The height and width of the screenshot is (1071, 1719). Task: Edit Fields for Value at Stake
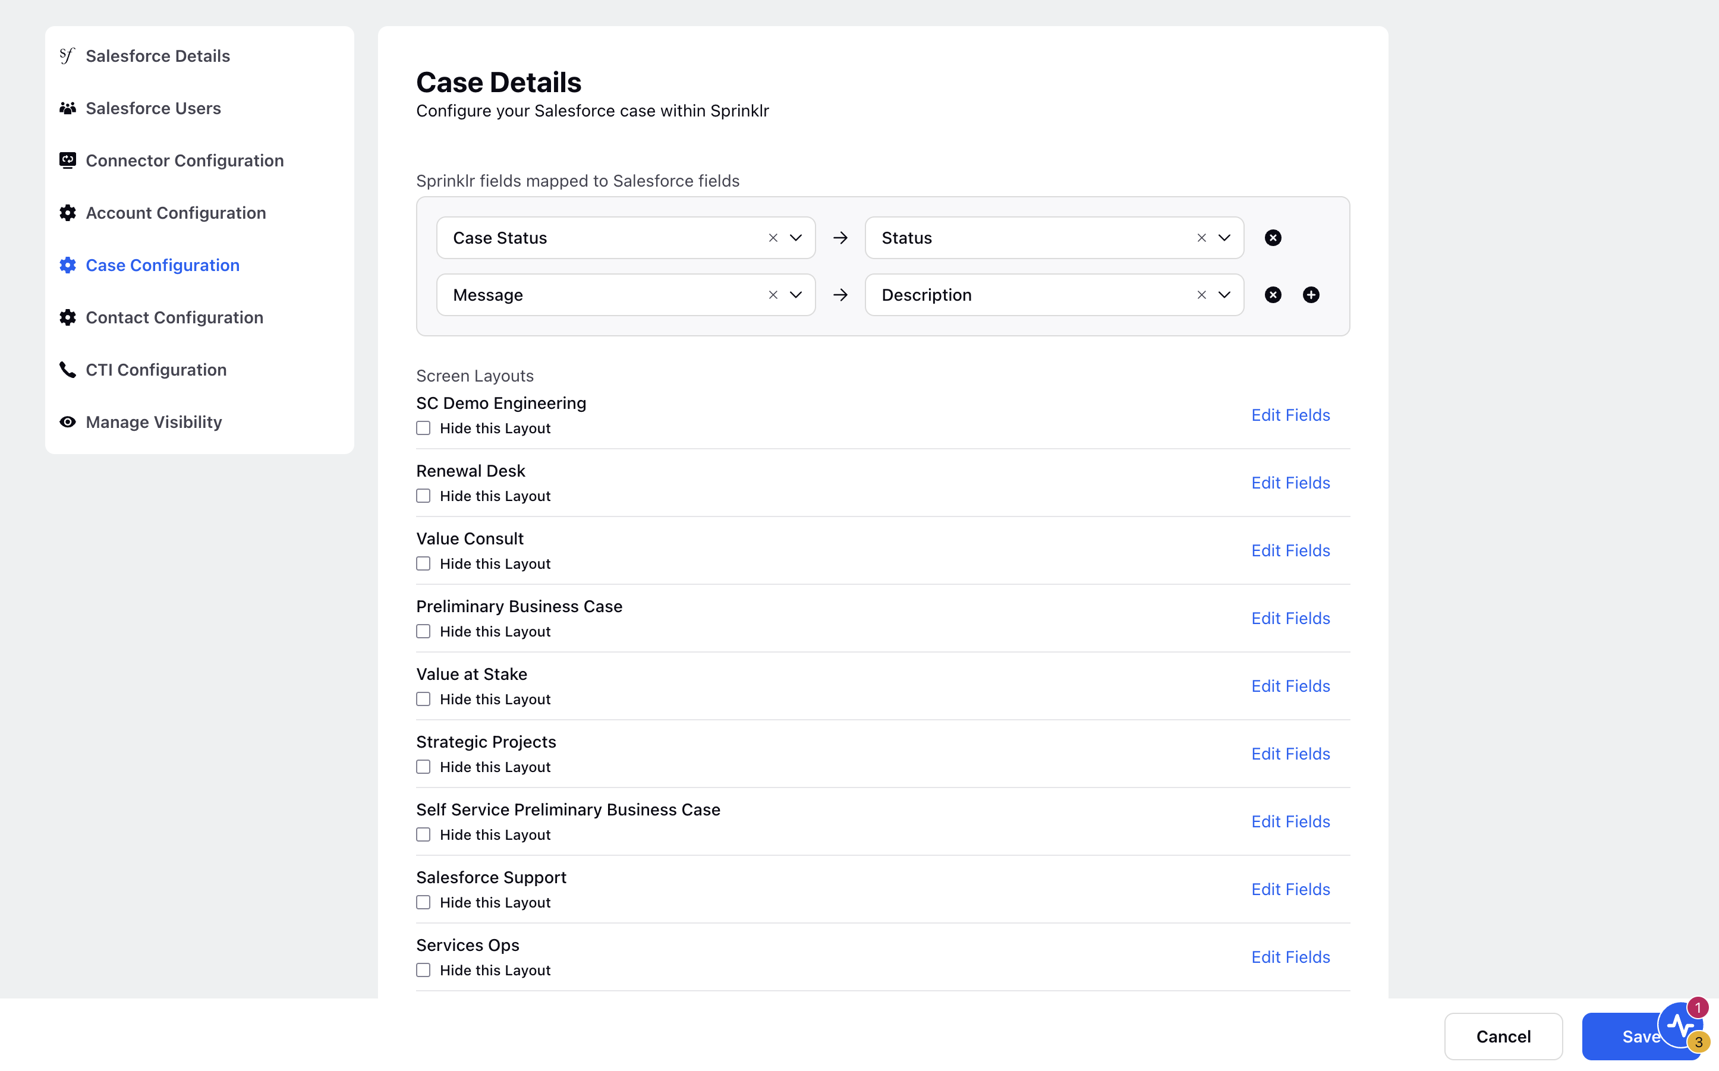1290,686
